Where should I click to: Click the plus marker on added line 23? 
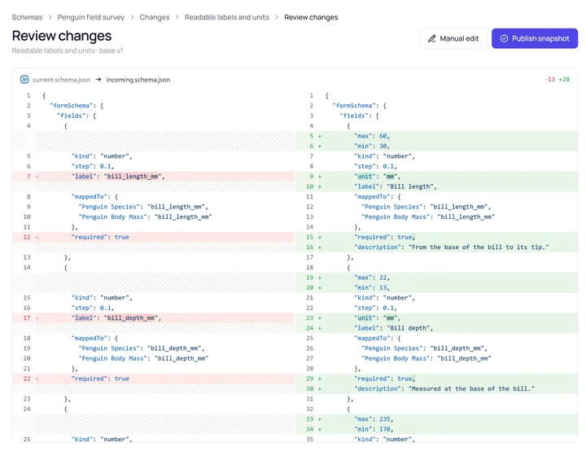coord(320,318)
